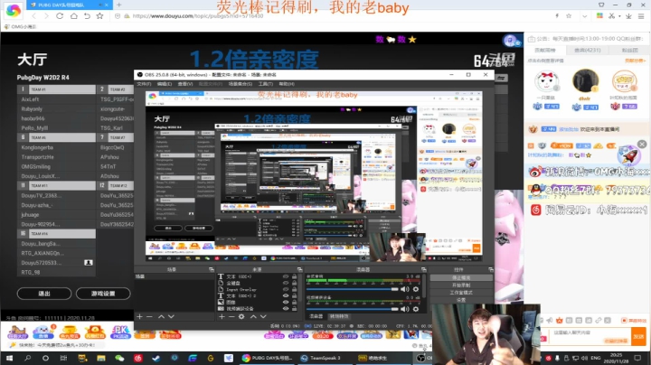Go to browser home page
Image resolution: width=651 pixels, height=365 pixels.
pos(73,15)
